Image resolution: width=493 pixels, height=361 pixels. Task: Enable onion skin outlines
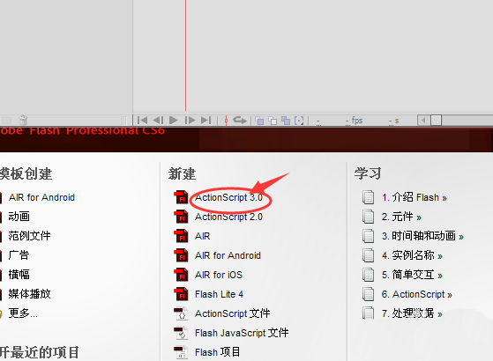tap(273, 121)
